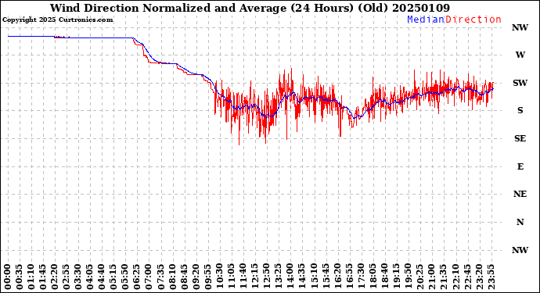The width and height of the screenshot is (540, 293).
Task: Click the Copyright 2025 Curtronics.com text
Action: pyautogui.click(x=57, y=20)
